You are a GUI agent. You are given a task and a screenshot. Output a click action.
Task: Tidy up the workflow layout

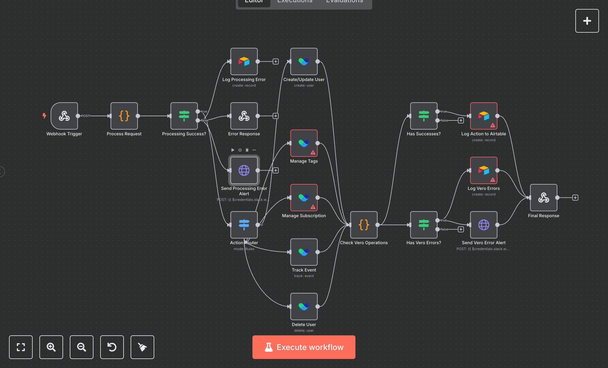(142, 347)
